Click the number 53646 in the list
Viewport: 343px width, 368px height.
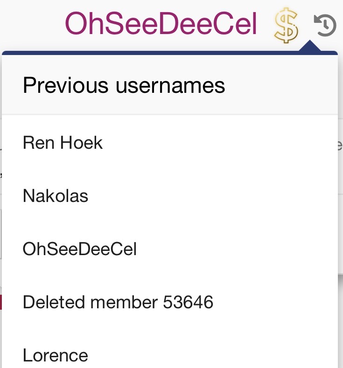[x=188, y=302]
